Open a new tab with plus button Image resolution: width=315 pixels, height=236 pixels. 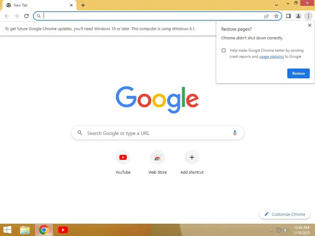[83, 5]
